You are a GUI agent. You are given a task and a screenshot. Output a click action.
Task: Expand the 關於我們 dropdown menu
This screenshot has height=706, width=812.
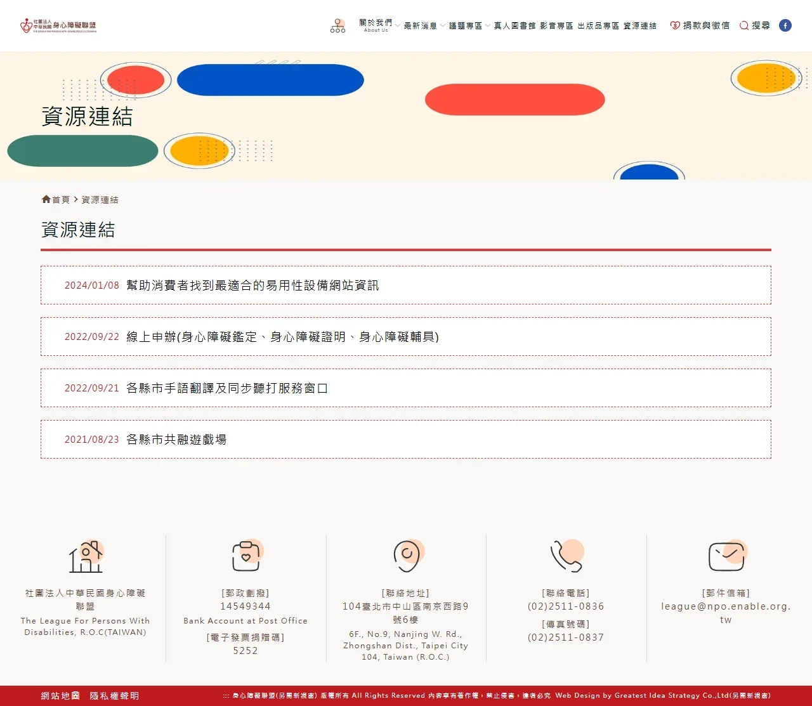374,23
